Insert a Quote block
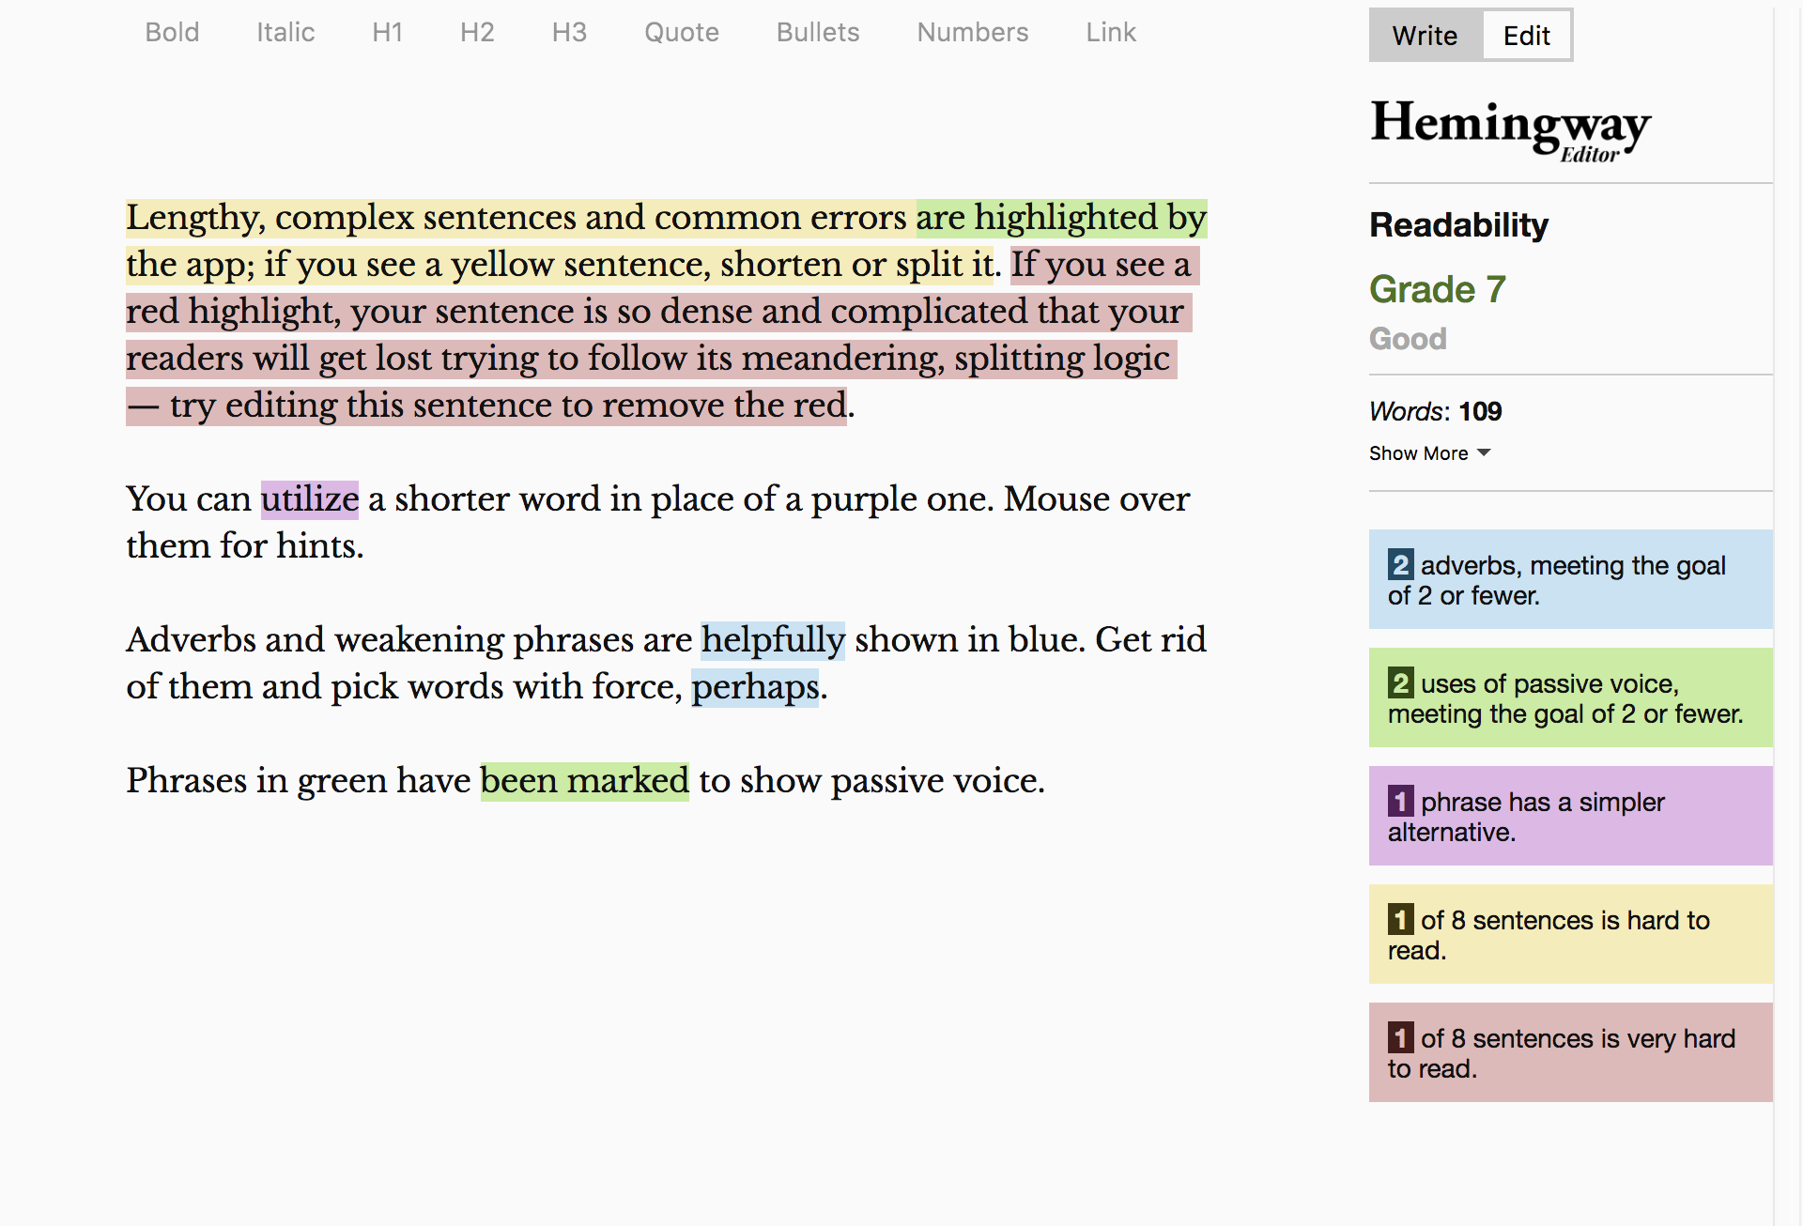Viewport: 1803px width, 1226px height. (x=681, y=32)
